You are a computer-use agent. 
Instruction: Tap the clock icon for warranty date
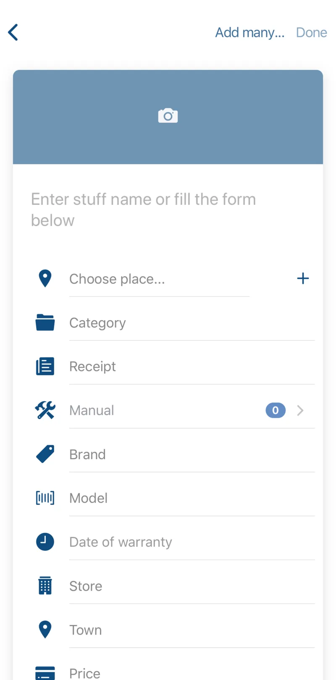45,542
